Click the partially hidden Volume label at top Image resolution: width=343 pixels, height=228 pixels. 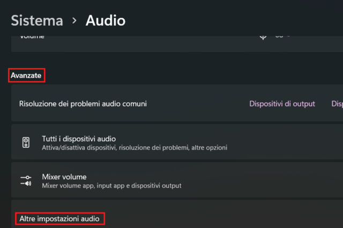32,36
